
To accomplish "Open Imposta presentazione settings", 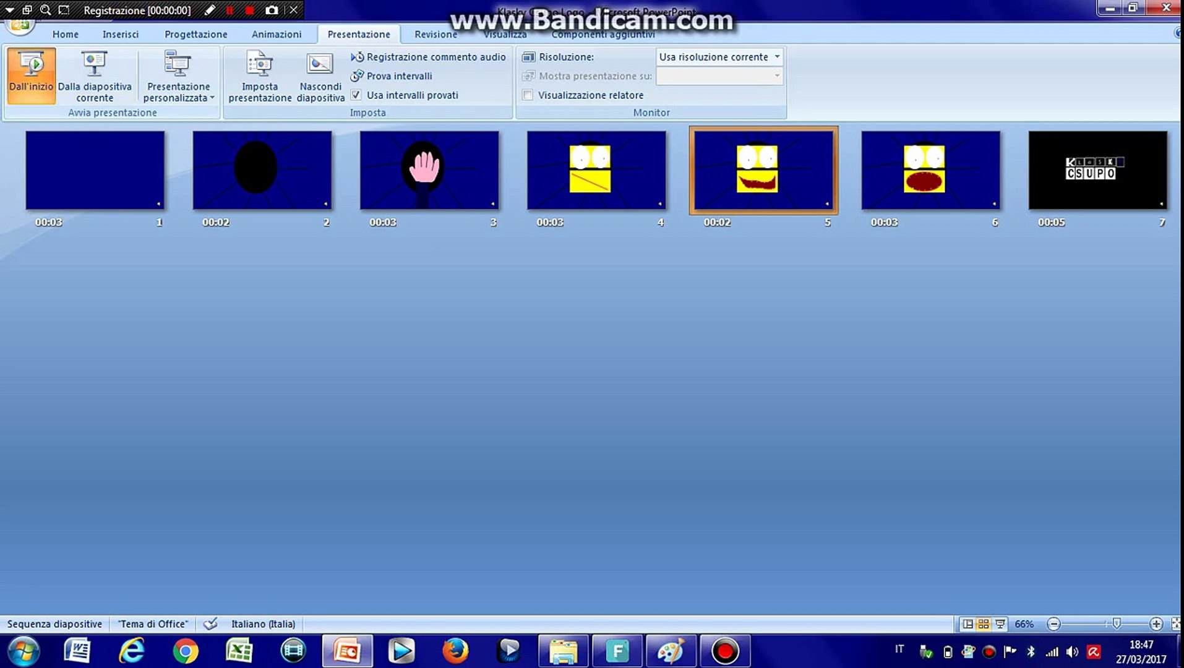I will (x=260, y=75).
